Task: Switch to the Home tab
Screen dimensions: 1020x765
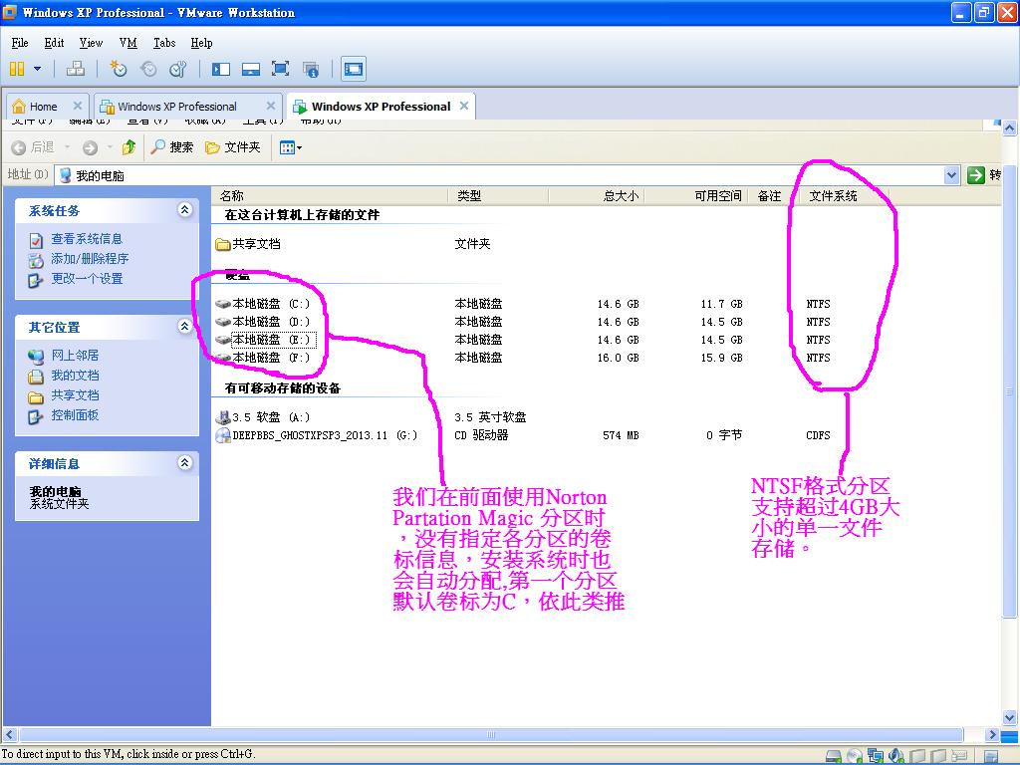Action: [x=44, y=107]
